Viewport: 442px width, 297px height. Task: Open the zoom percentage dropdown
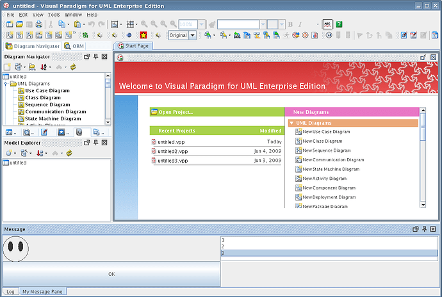pos(201,24)
